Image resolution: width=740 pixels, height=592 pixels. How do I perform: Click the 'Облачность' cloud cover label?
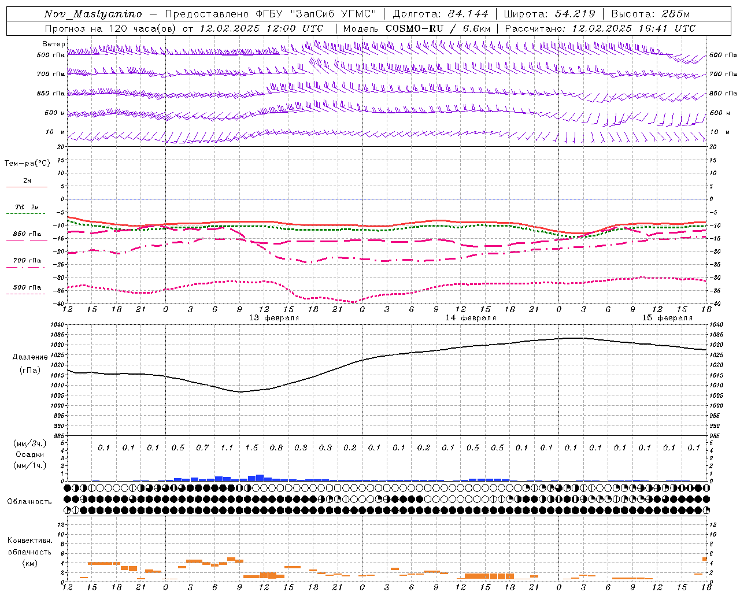tap(29, 502)
